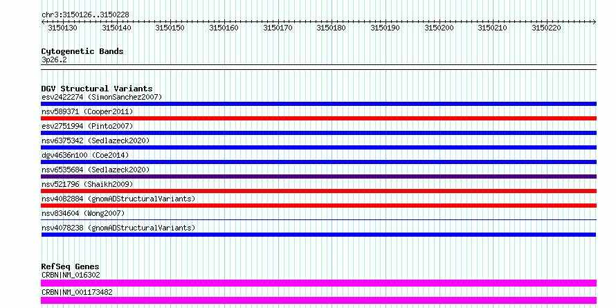Viewport: 616px width, 308px height.
Task: Open variant nsv4078238 (gnomADStructuralVariants) label
Action: tap(118, 228)
